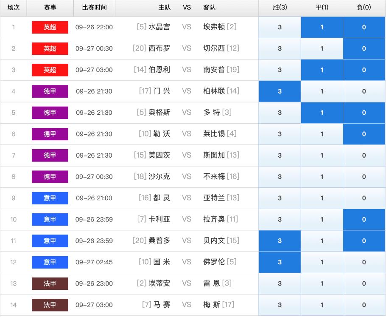Toggle loss (0) for 桑普多 vs 贝内文

click(x=364, y=241)
